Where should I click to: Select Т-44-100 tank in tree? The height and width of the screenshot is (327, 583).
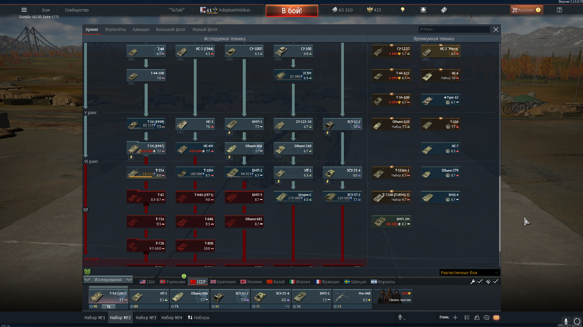pos(146,76)
